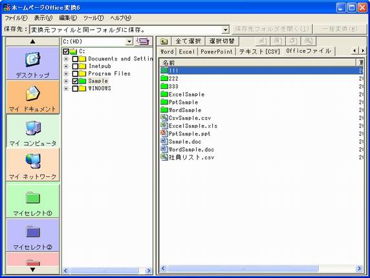Image resolution: width=370 pixels, height=278 pixels.
Task: Open the Desktop shortcut in sidebar
Action: [x=33, y=63]
